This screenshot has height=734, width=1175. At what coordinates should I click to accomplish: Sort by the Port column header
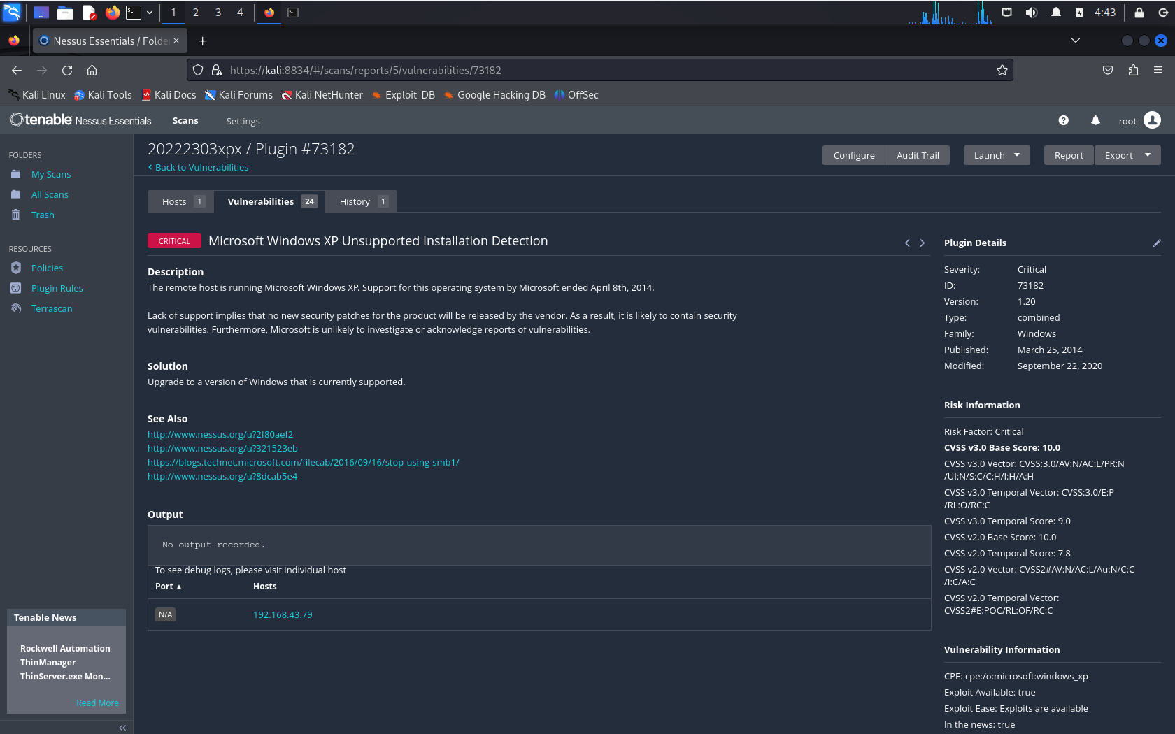[168, 587]
